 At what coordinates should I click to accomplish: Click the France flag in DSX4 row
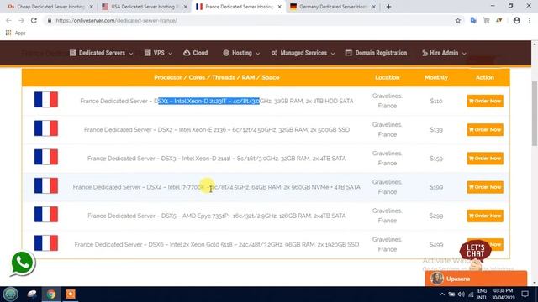(46, 186)
